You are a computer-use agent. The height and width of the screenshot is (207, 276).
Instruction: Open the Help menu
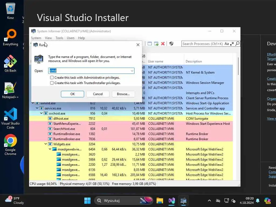(x=81, y=38)
